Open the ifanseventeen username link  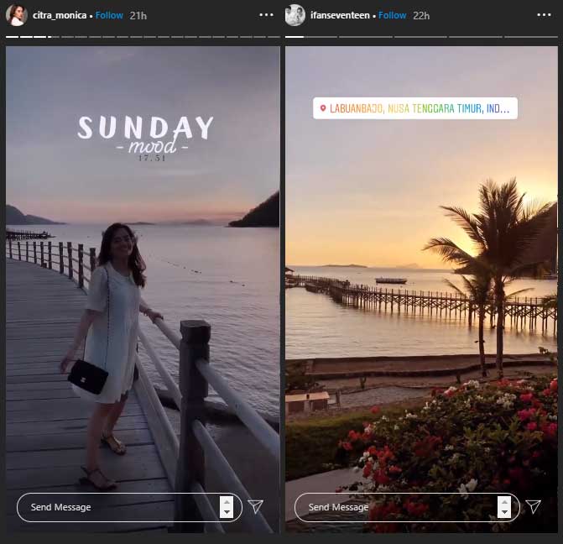[x=341, y=15]
